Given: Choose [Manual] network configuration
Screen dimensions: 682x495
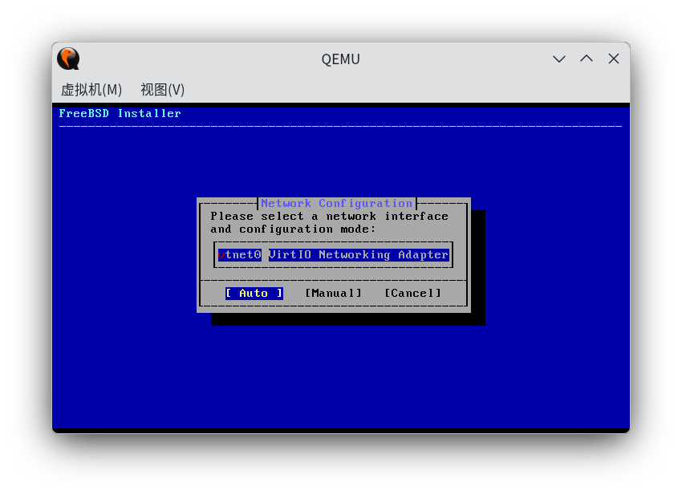Looking at the screenshot, I should tap(333, 293).
